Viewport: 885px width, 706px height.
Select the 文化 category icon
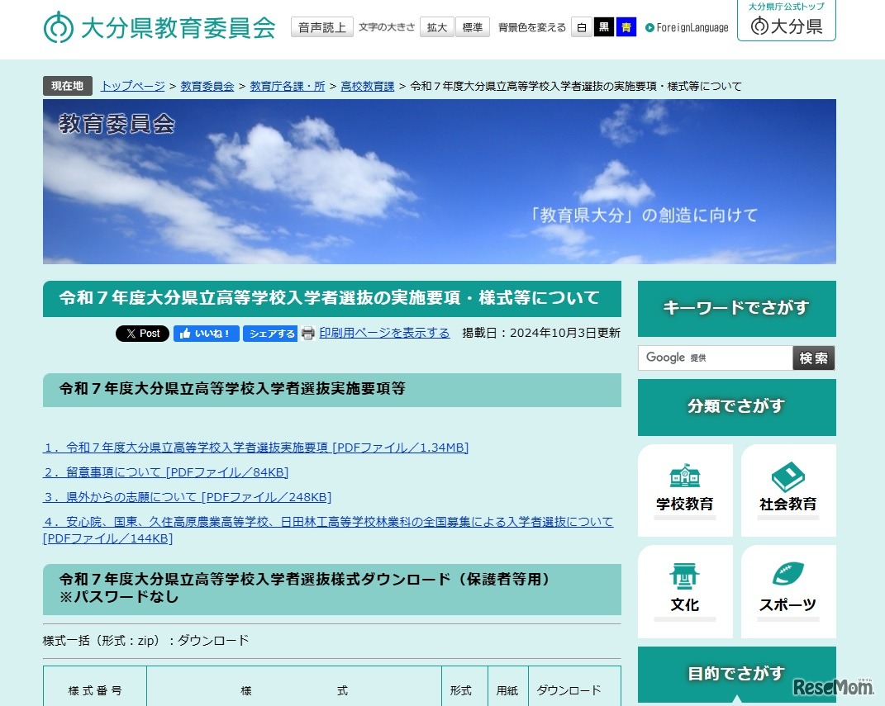(684, 590)
